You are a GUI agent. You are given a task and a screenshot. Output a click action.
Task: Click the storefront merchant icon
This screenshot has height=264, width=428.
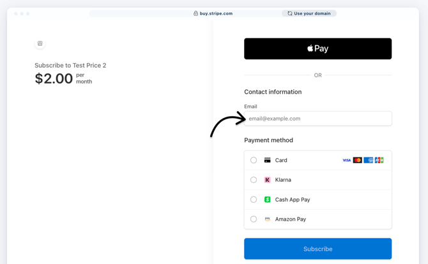(40, 43)
